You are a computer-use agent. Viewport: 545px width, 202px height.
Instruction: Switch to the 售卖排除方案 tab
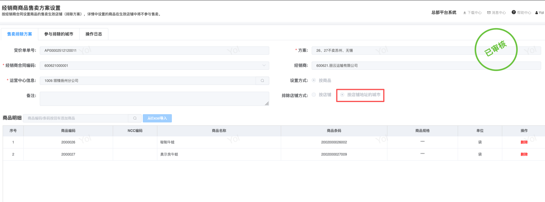(x=20, y=34)
